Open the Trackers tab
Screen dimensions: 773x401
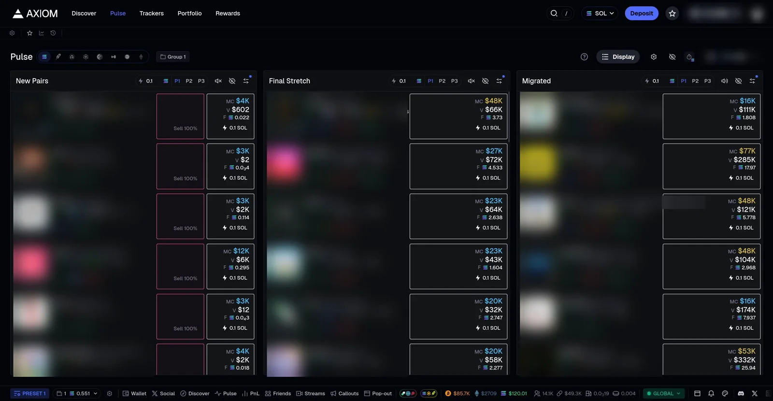(x=152, y=14)
